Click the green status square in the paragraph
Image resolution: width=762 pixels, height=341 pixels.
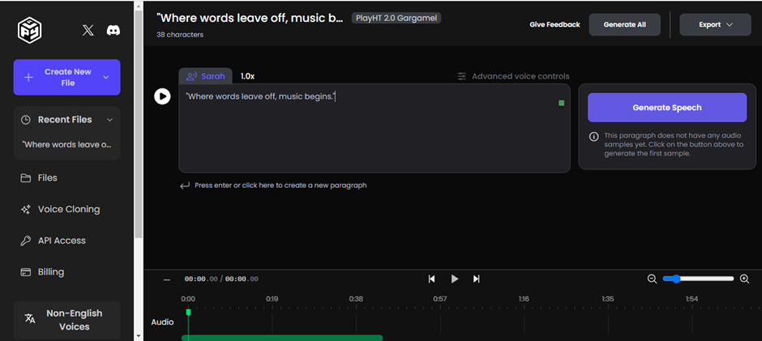click(561, 103)
